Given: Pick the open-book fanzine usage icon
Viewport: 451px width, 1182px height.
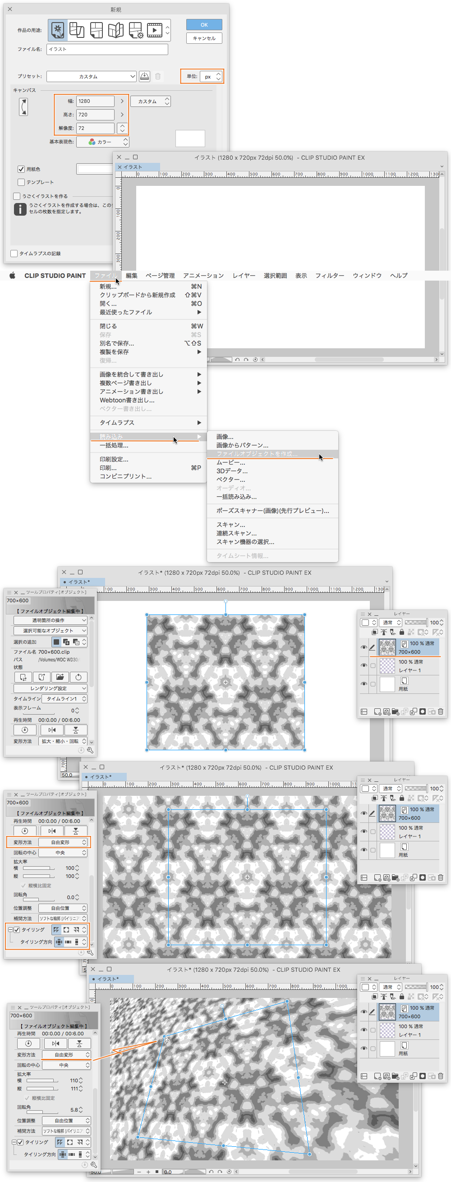Looking at the screenshot, I should pyautogui.click(x=115, y=30).
